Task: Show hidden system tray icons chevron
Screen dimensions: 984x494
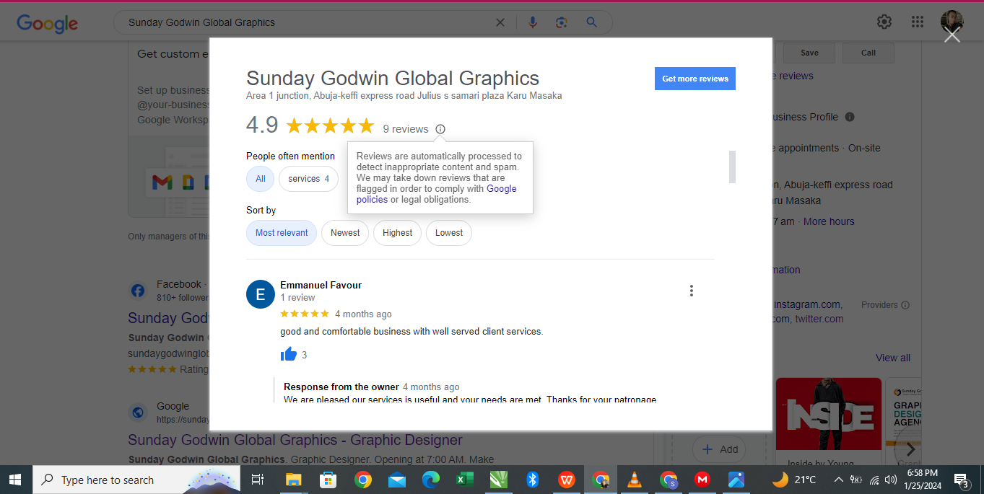Action: [x=838, y=480]
